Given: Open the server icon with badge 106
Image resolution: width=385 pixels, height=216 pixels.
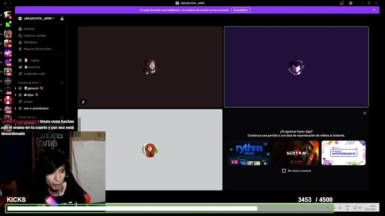Looking at the screenshot, I should point(8,62).
